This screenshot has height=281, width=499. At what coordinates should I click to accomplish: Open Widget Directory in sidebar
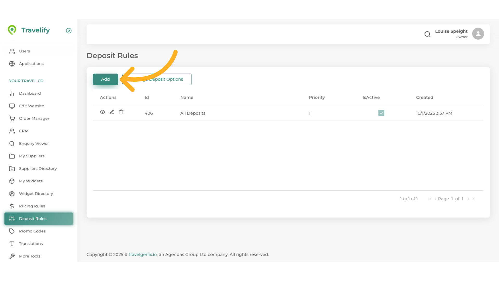point(36,194)
